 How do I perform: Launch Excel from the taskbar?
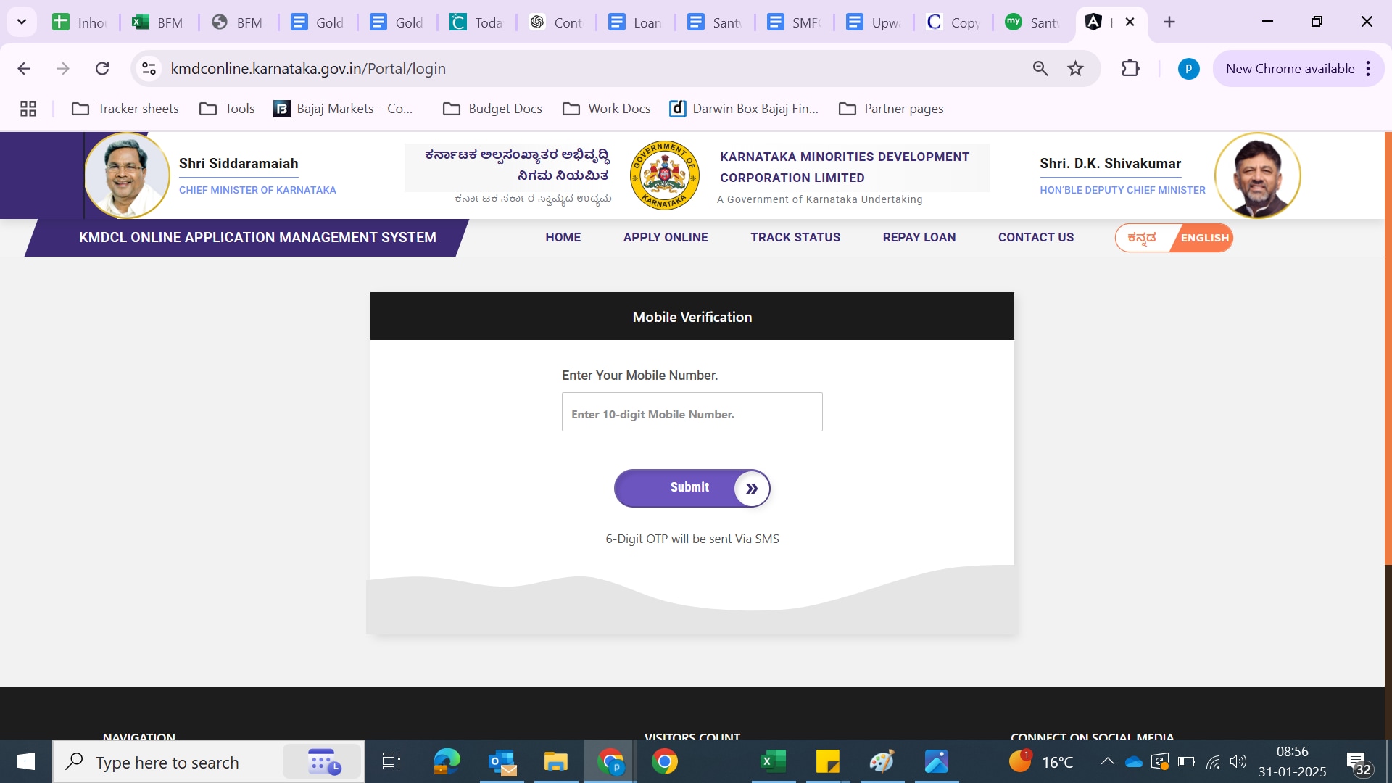[773, 762]
